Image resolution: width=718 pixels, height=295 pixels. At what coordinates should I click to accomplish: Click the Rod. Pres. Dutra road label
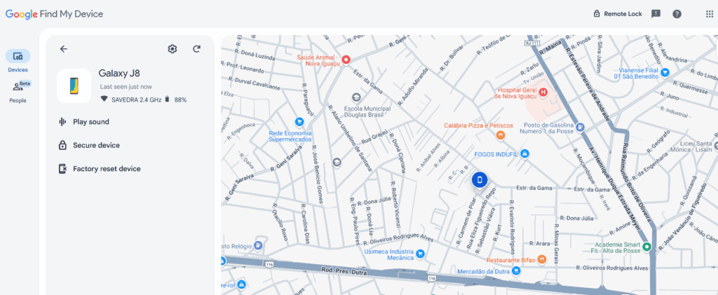pos(343,270)
